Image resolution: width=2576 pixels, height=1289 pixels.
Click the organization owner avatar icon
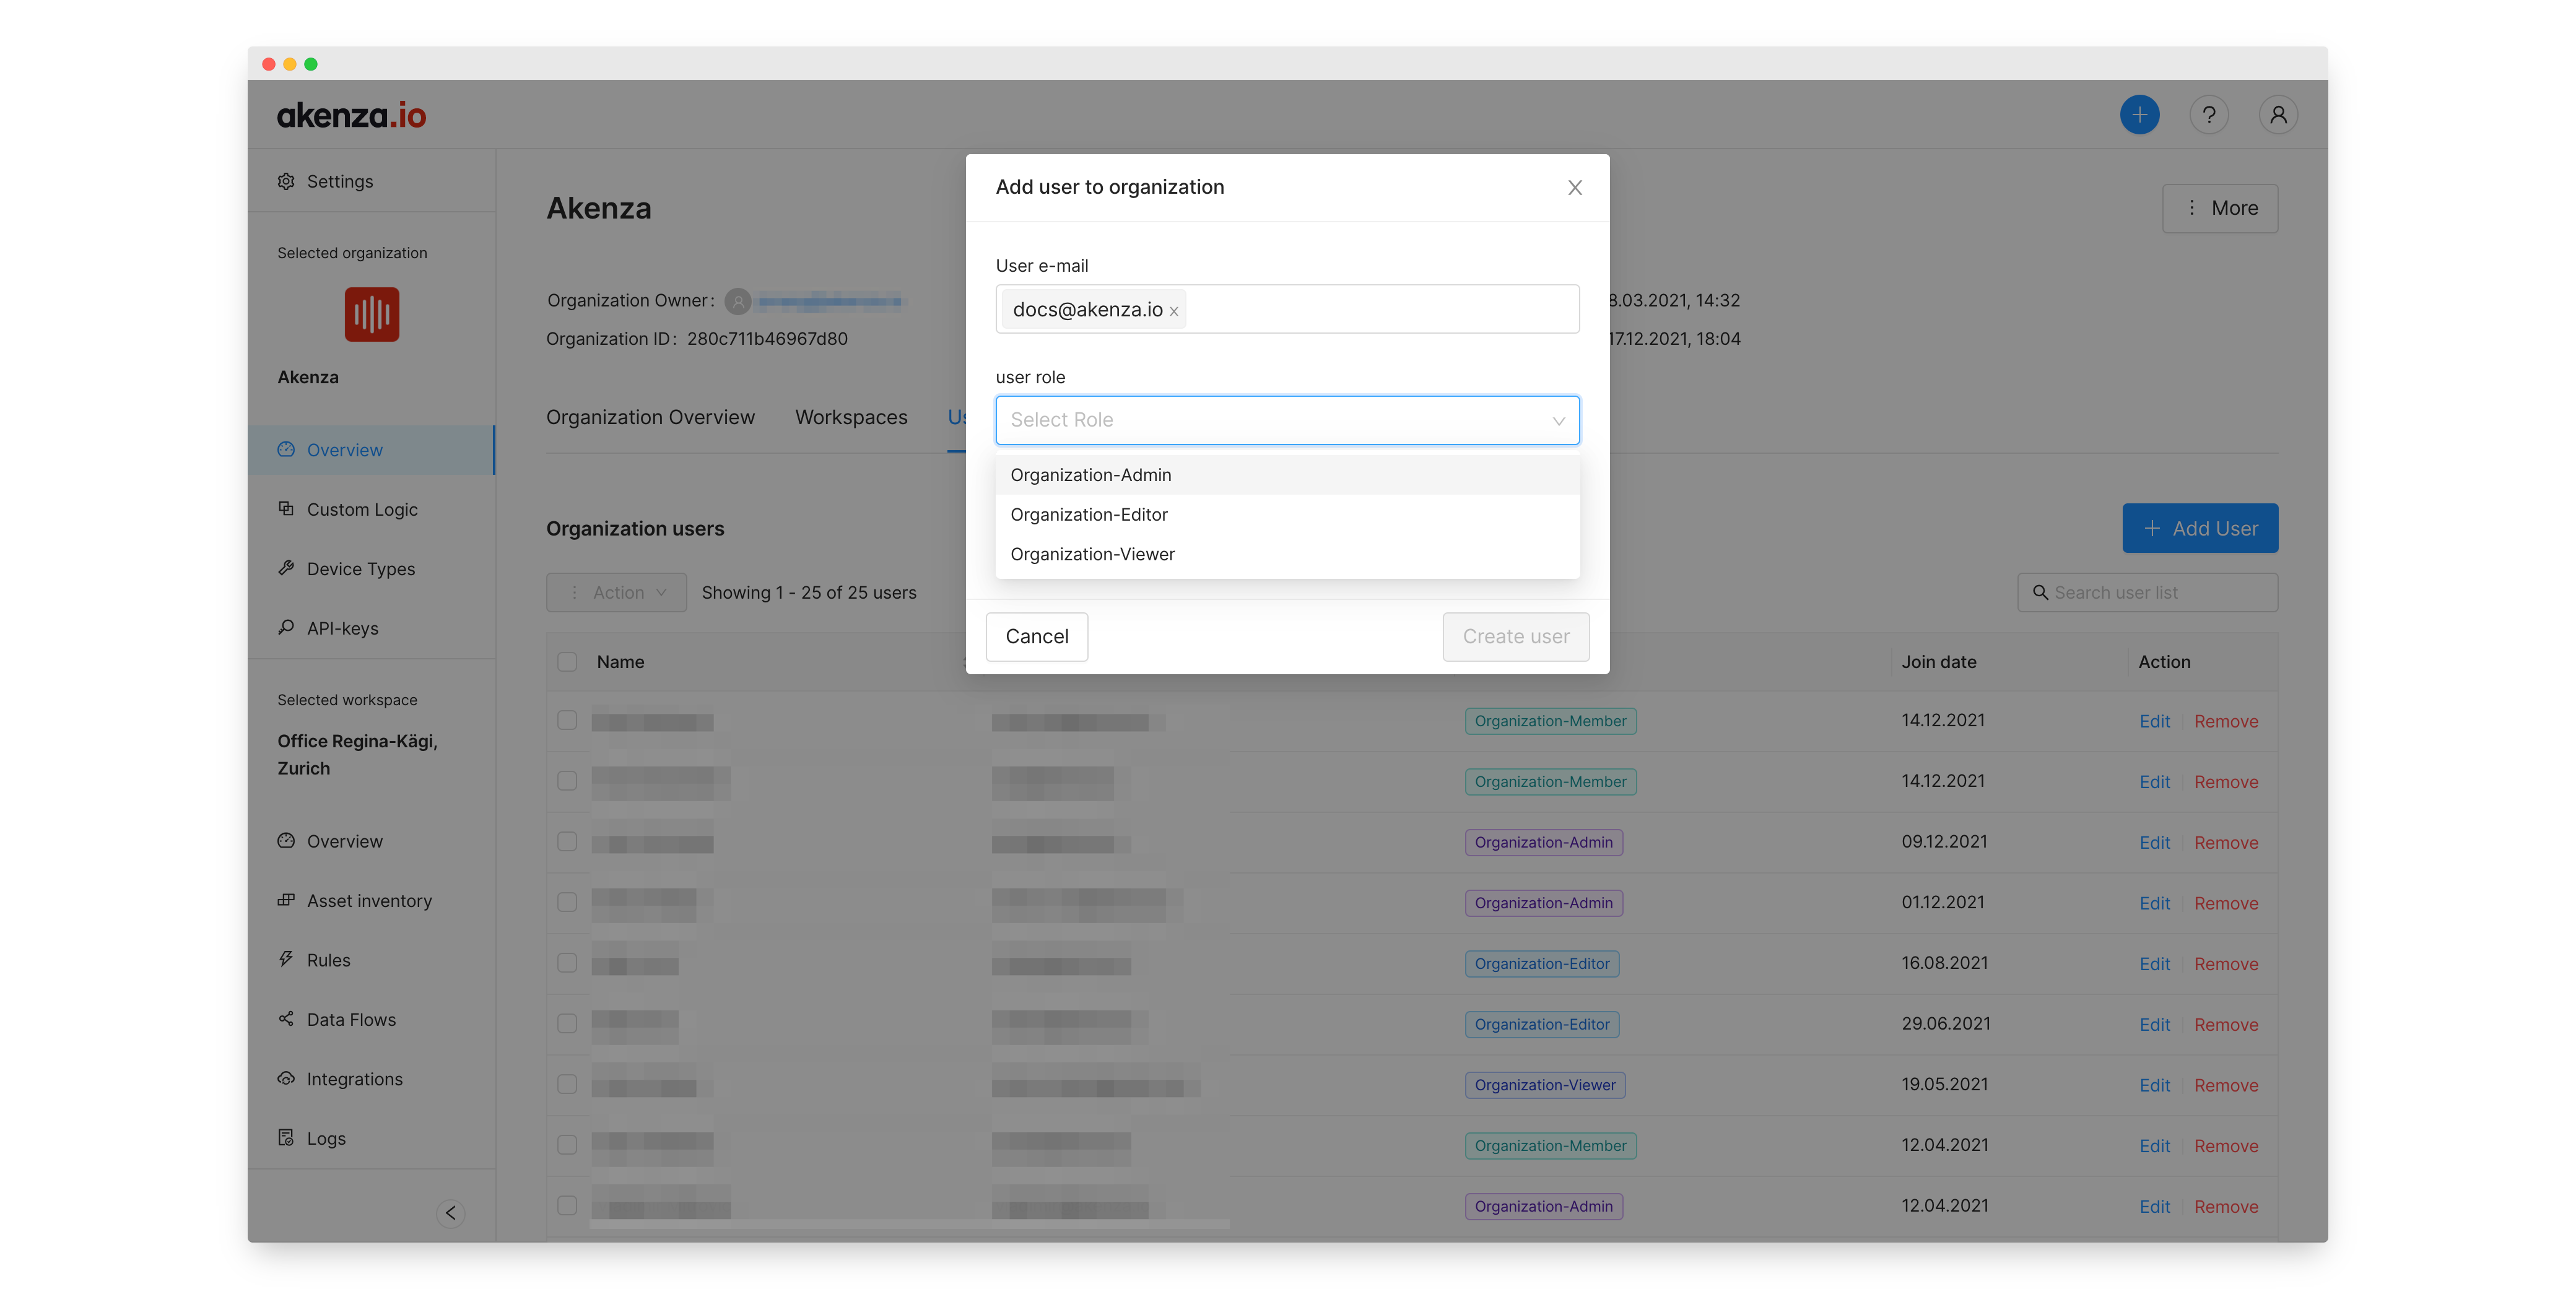[738, 301]
